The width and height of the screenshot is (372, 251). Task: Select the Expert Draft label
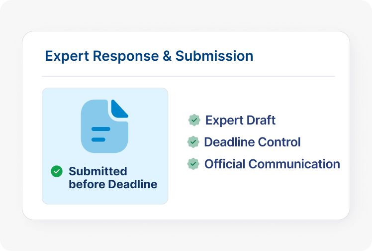coord(240,120)
